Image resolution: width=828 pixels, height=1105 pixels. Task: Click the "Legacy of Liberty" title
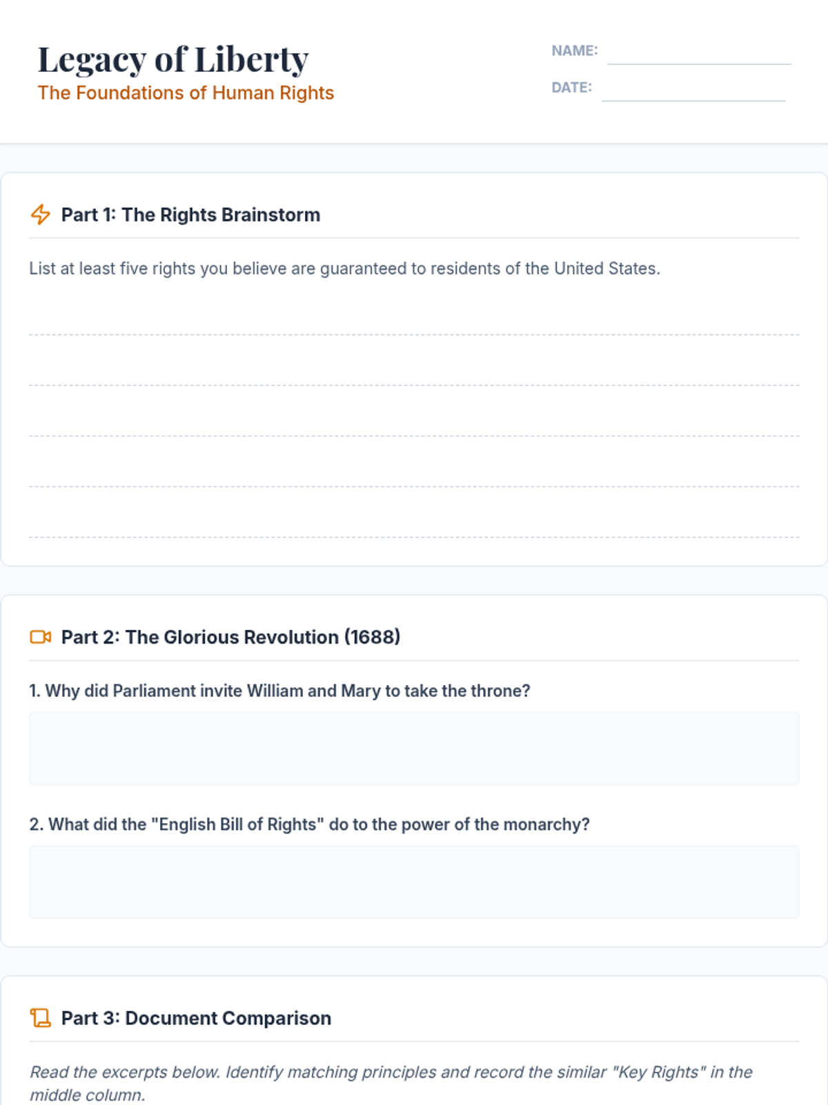(173, 59)
